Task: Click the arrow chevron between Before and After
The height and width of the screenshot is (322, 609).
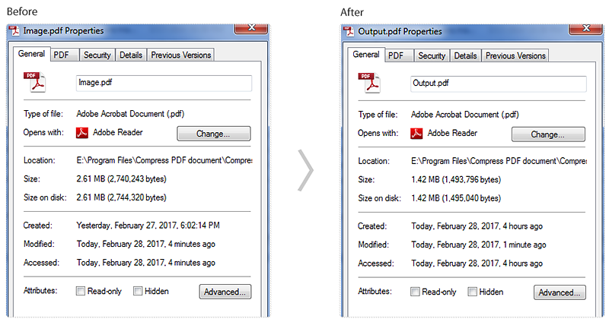Action: [306, 171]
